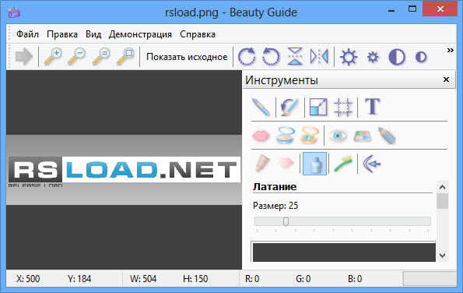The height and width of the screenshot is (293, 463).
Task: Click the Показать исходное button
Action: (x=187, y=57)
